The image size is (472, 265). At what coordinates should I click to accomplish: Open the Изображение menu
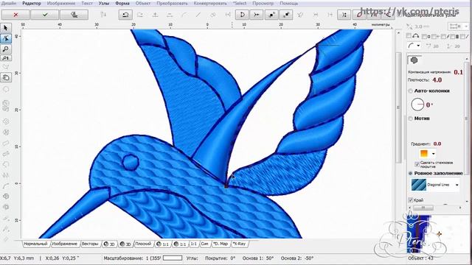(61, 3)
